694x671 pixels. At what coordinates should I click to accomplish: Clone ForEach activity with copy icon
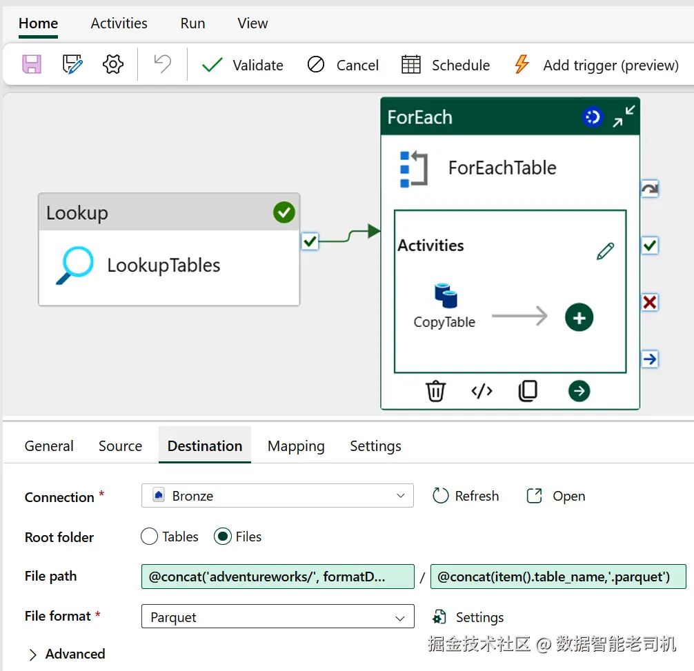coord(528,391)
